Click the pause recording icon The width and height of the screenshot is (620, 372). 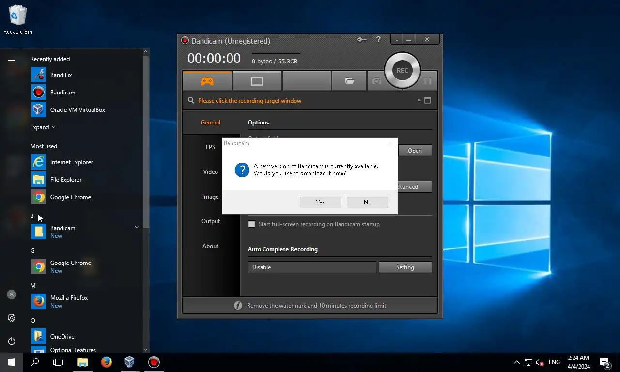pos(427,81)
